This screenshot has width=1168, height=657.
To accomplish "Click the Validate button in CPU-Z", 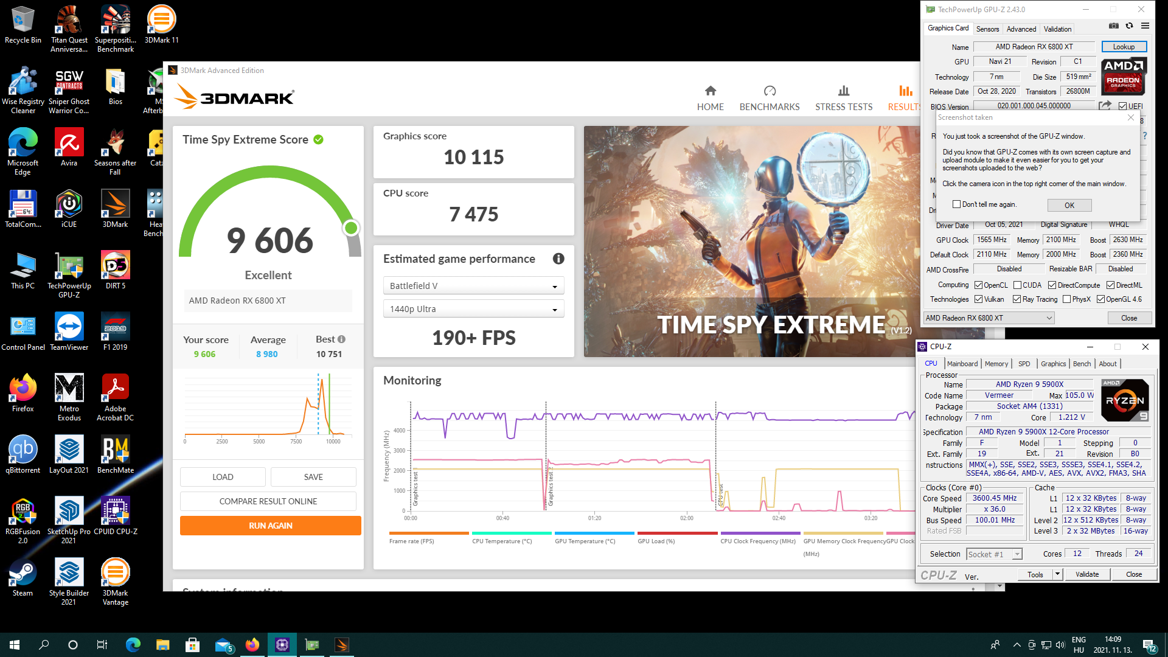I will 1086,574.
